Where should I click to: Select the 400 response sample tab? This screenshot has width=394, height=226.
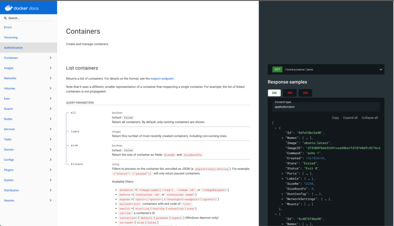click(290, 93)
